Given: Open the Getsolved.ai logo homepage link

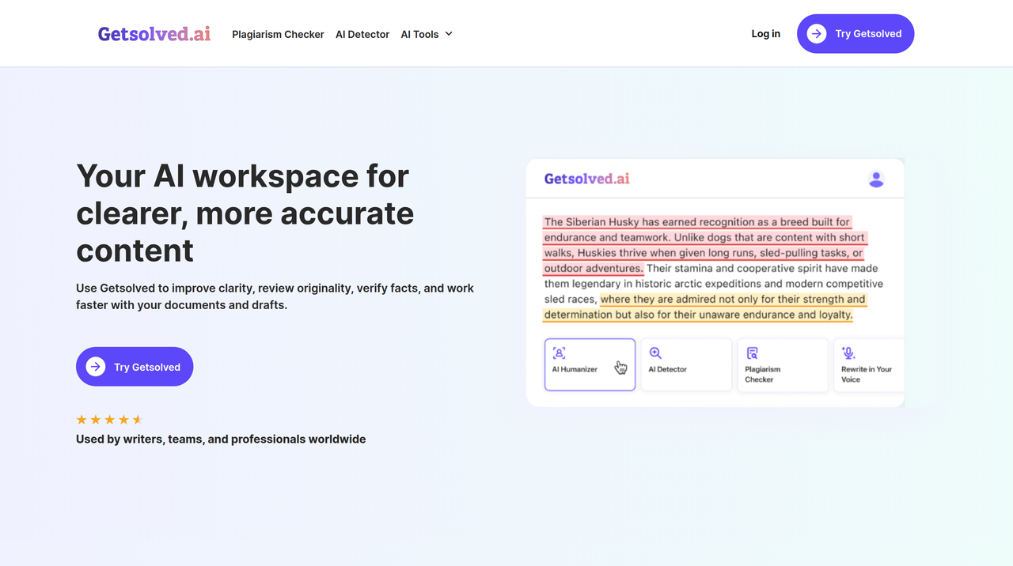Looking at the screenshot, I should 154,34.
